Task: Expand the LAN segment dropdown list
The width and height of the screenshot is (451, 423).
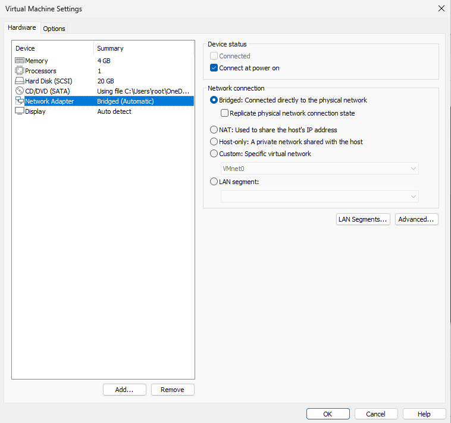Action: [320, 196]
